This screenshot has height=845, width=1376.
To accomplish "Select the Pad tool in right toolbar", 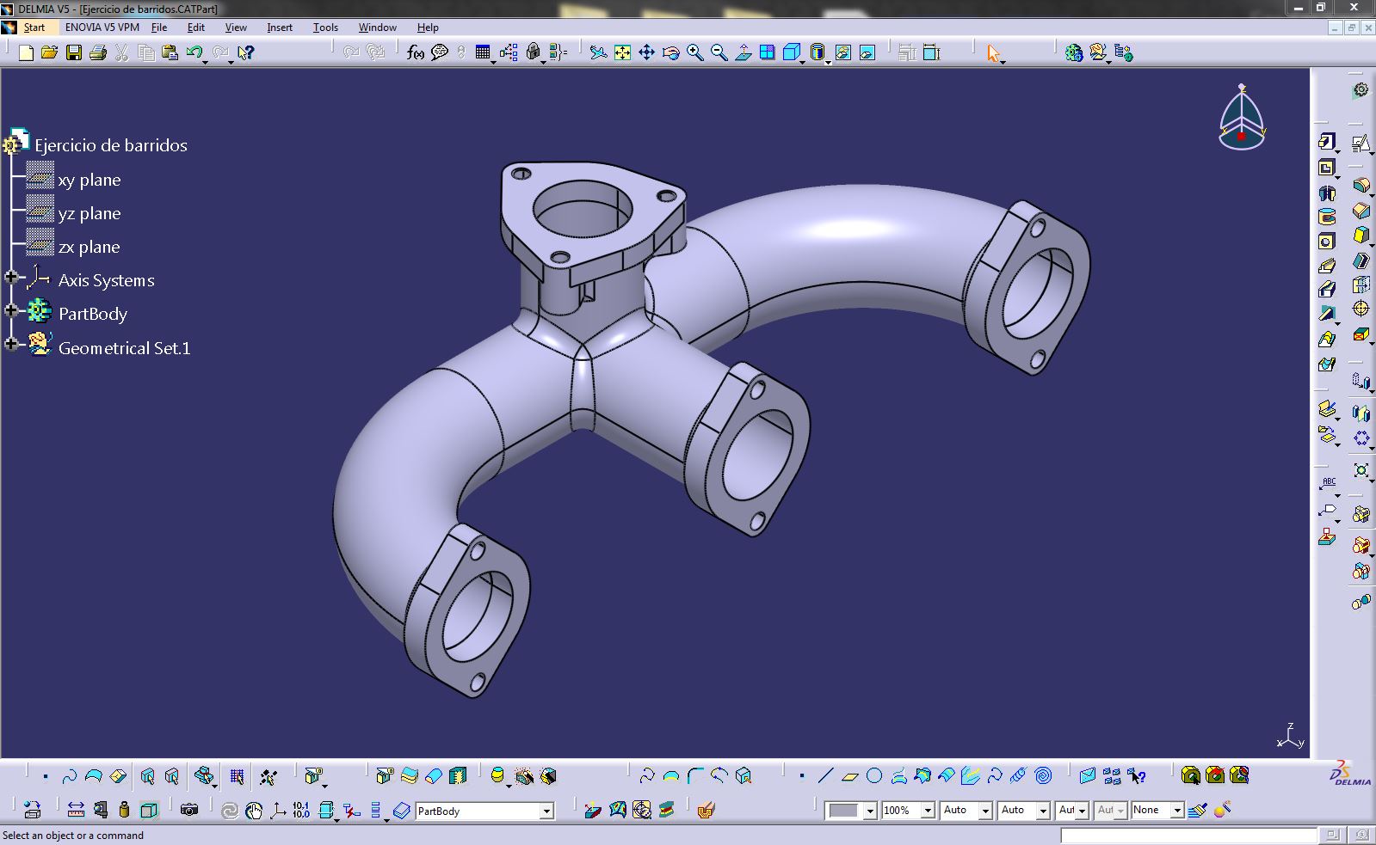I will pyautogui.click(x=1327, y=142).
